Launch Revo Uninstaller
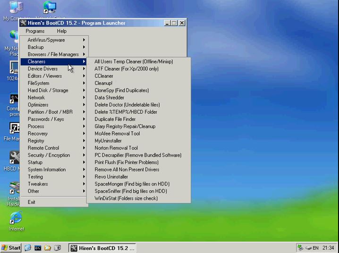The width and height of the screenshot is (339, 253). coord(139,177)
